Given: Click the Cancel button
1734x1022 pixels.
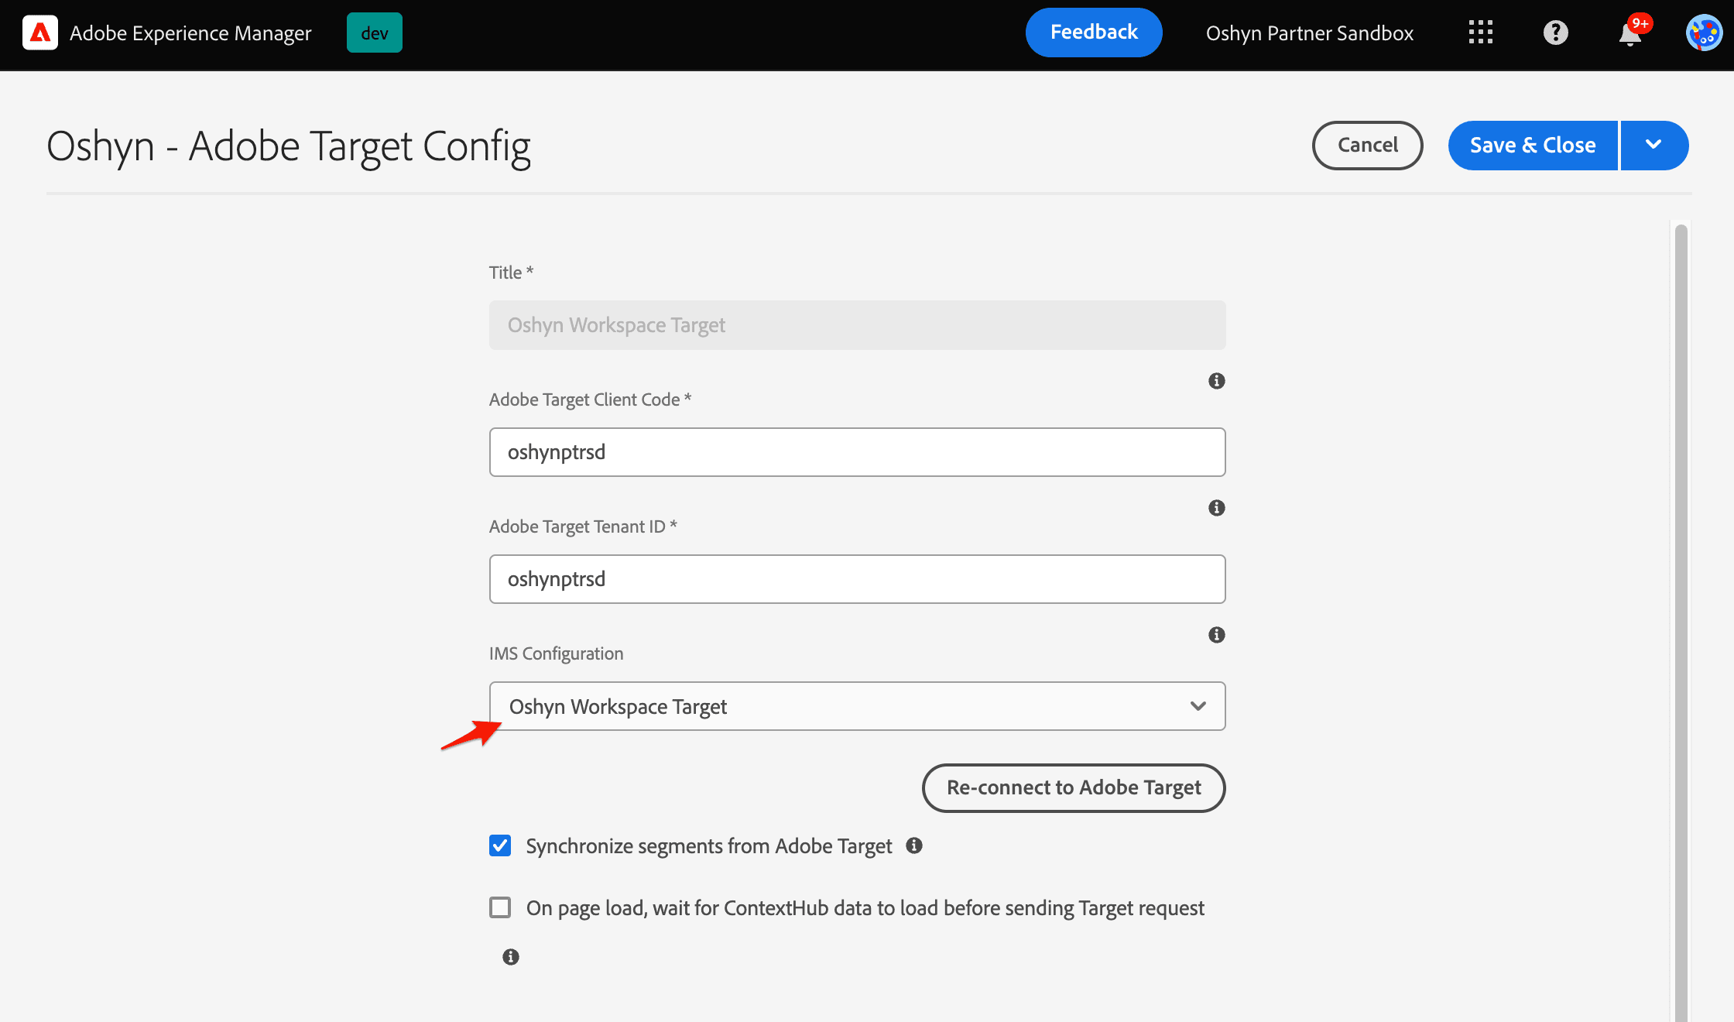Looking at the screenshot, I should (x=1367, y=145).
